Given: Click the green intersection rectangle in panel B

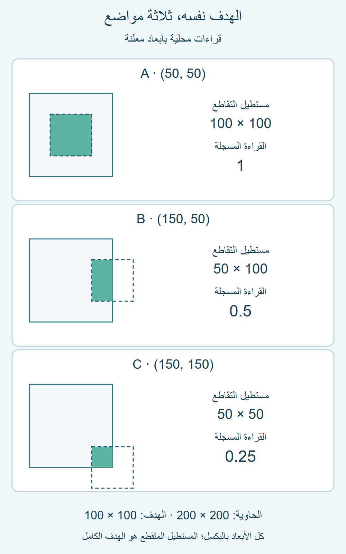Looking at the screenshot, I should pyautogui.click(x=102, y=280).
